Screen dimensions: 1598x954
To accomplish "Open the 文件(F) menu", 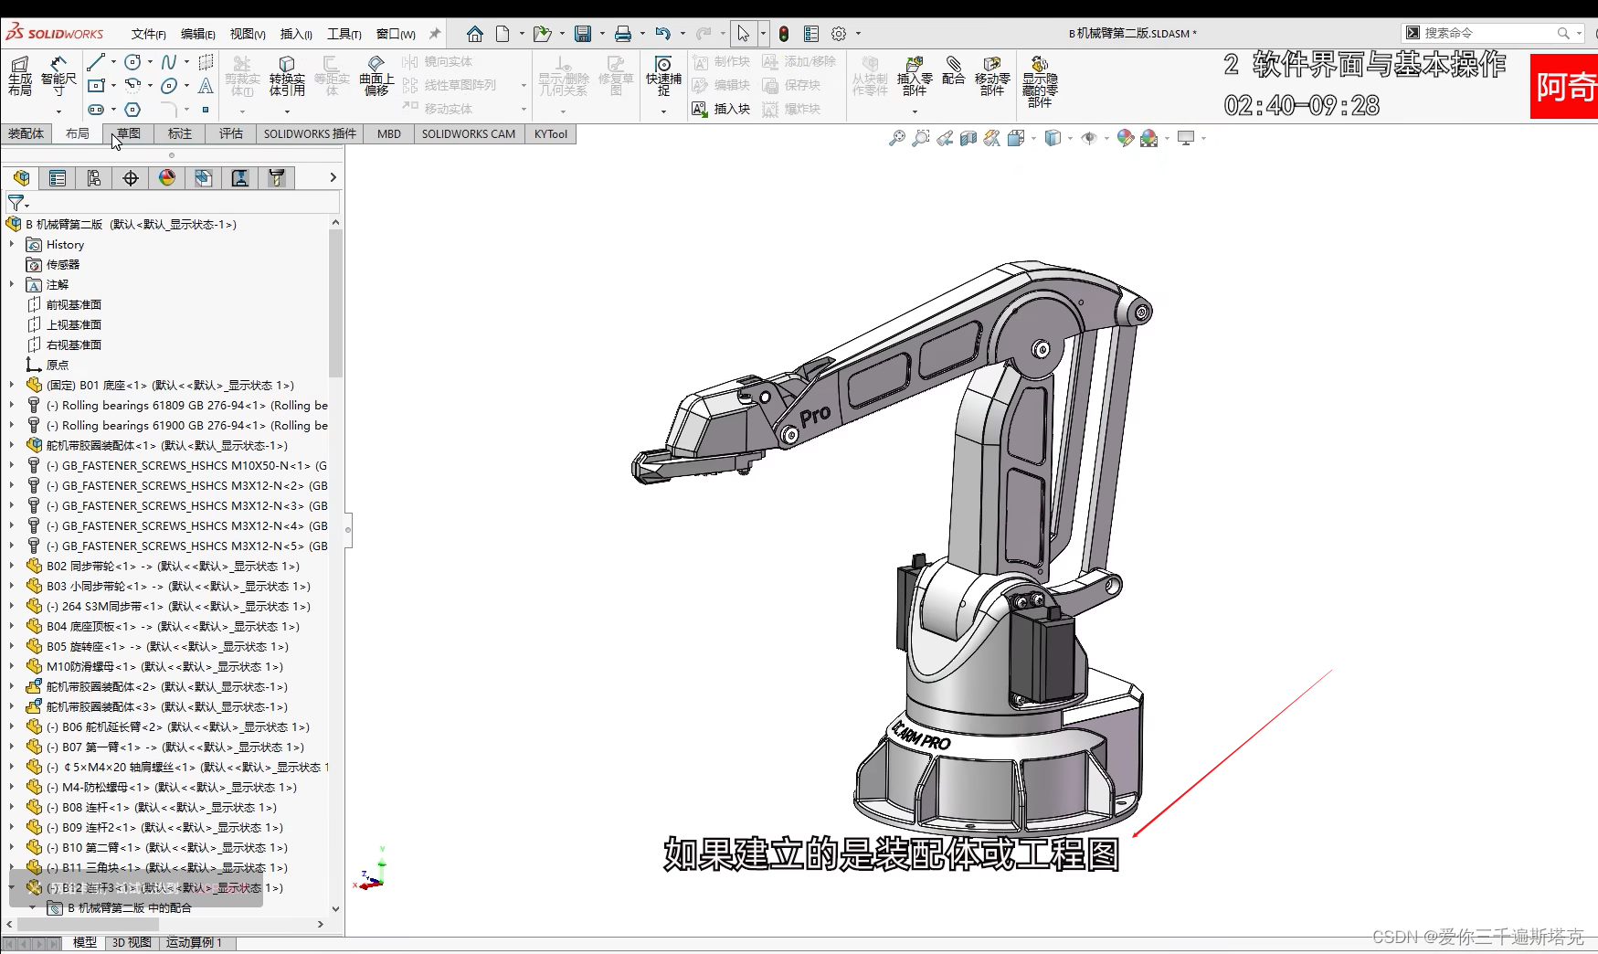I will 148,34.
